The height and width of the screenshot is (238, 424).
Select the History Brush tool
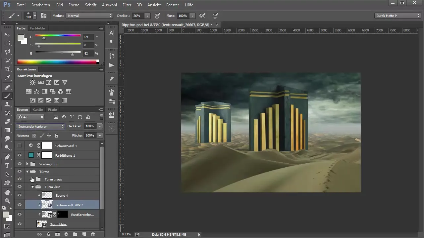tap(7, 113)
